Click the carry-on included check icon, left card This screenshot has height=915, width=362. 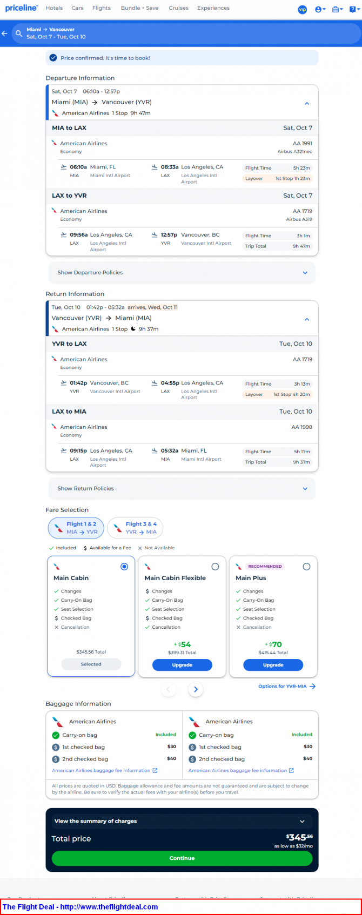pos(56,735)
